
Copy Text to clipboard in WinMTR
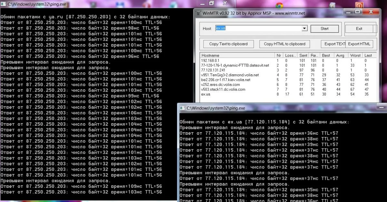tap(228, 44)
